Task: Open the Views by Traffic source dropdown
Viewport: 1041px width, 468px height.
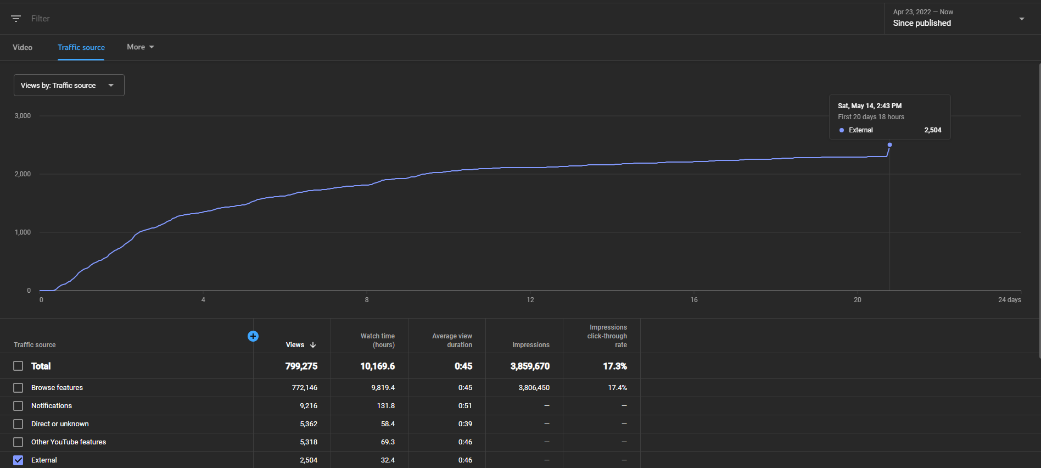Action: (x=69, y=85)
